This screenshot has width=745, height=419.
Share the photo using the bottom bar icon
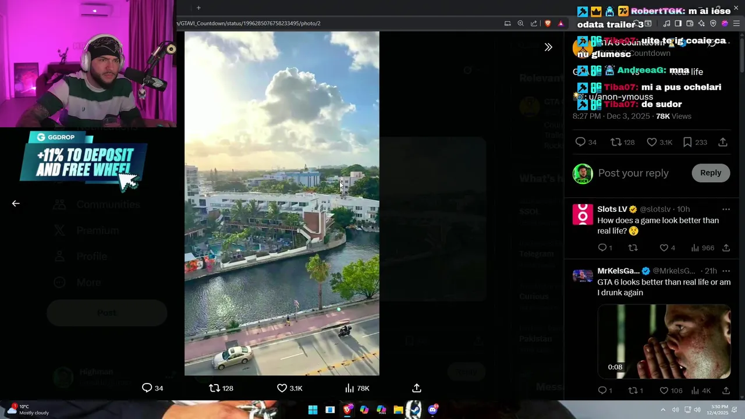417,388
